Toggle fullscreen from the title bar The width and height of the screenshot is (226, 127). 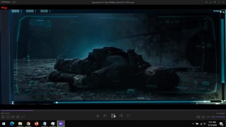point(219,2)
